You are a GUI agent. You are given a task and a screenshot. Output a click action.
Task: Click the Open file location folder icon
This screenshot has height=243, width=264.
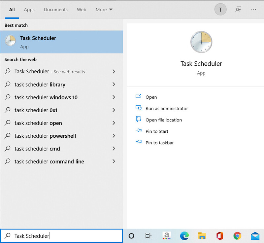click(138, 119)
